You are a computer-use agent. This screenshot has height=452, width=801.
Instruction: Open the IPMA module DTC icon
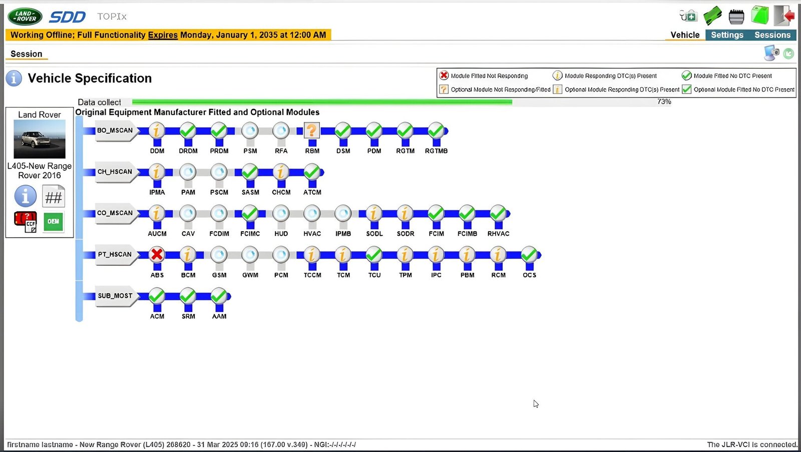157,173
